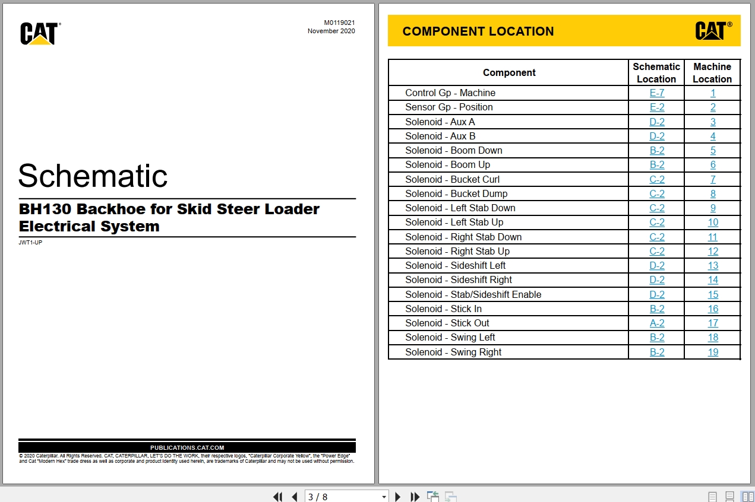Open machine location link 9
This screenshot has width=755, height=502.
pyautogui.click(x=713, y=208)
